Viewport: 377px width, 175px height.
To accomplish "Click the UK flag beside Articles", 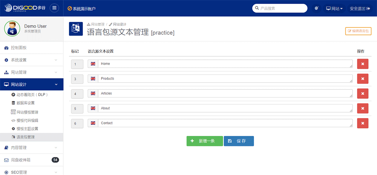I will point(93,94).
